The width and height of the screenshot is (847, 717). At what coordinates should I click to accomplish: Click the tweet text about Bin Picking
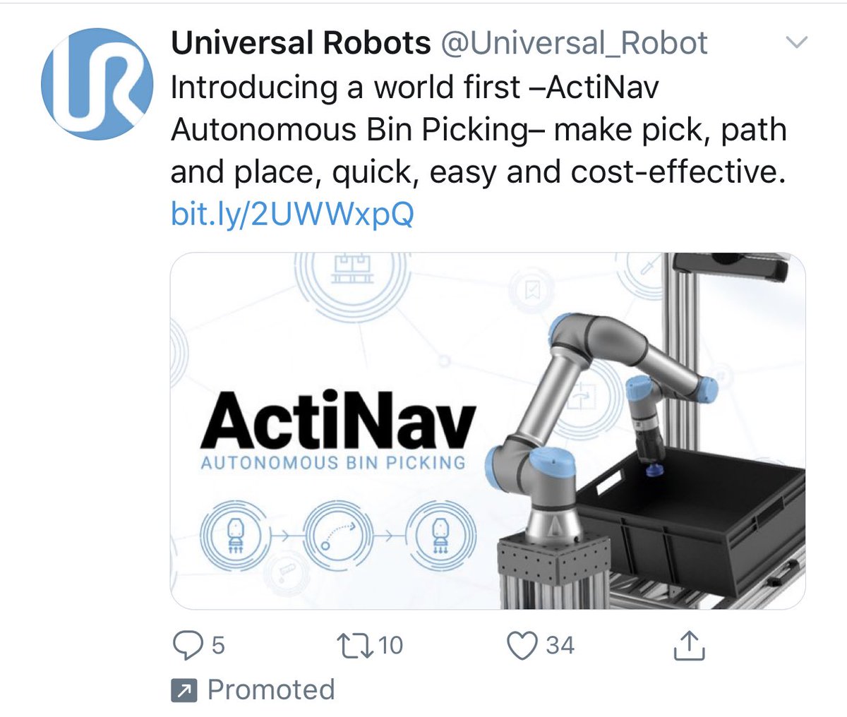pyautogui.click(x=479, y=130)
